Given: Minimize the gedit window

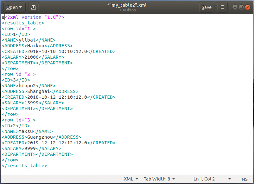Looking at the screenshot, I should click(235, 7).
